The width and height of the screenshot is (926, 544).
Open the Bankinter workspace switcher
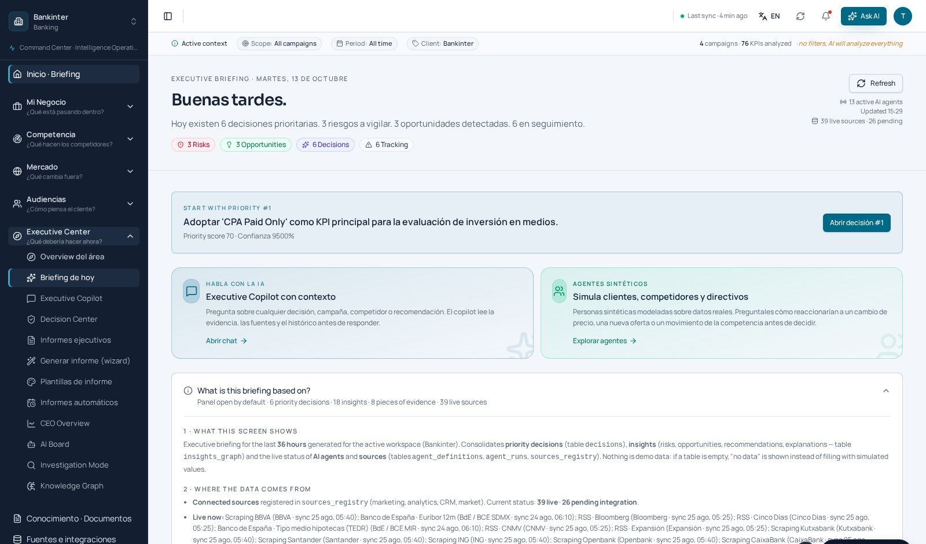(74, 21)
